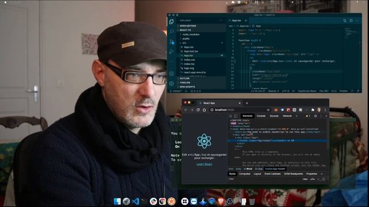369x207 pixels.
Task: Click the code minimap in VS Code
Action: (351, 33)
